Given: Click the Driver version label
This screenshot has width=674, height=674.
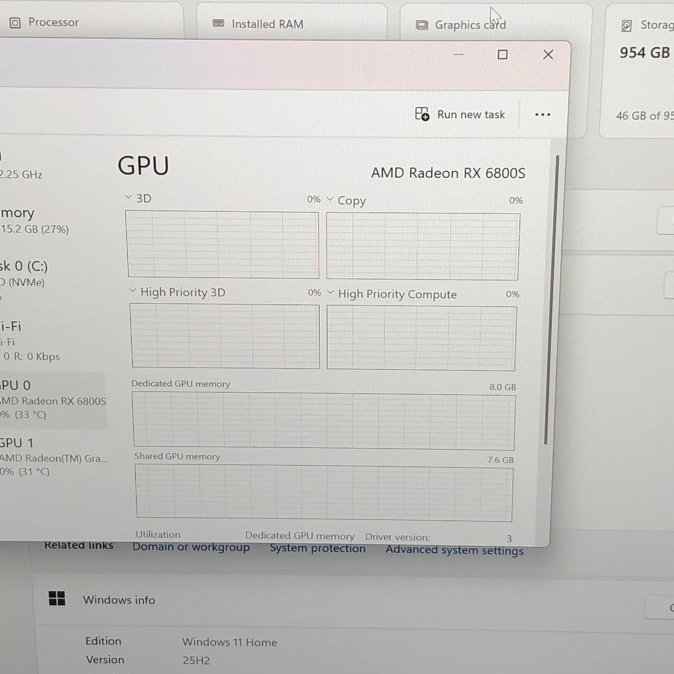Looking at the screenshot, I should click(397, 537).
